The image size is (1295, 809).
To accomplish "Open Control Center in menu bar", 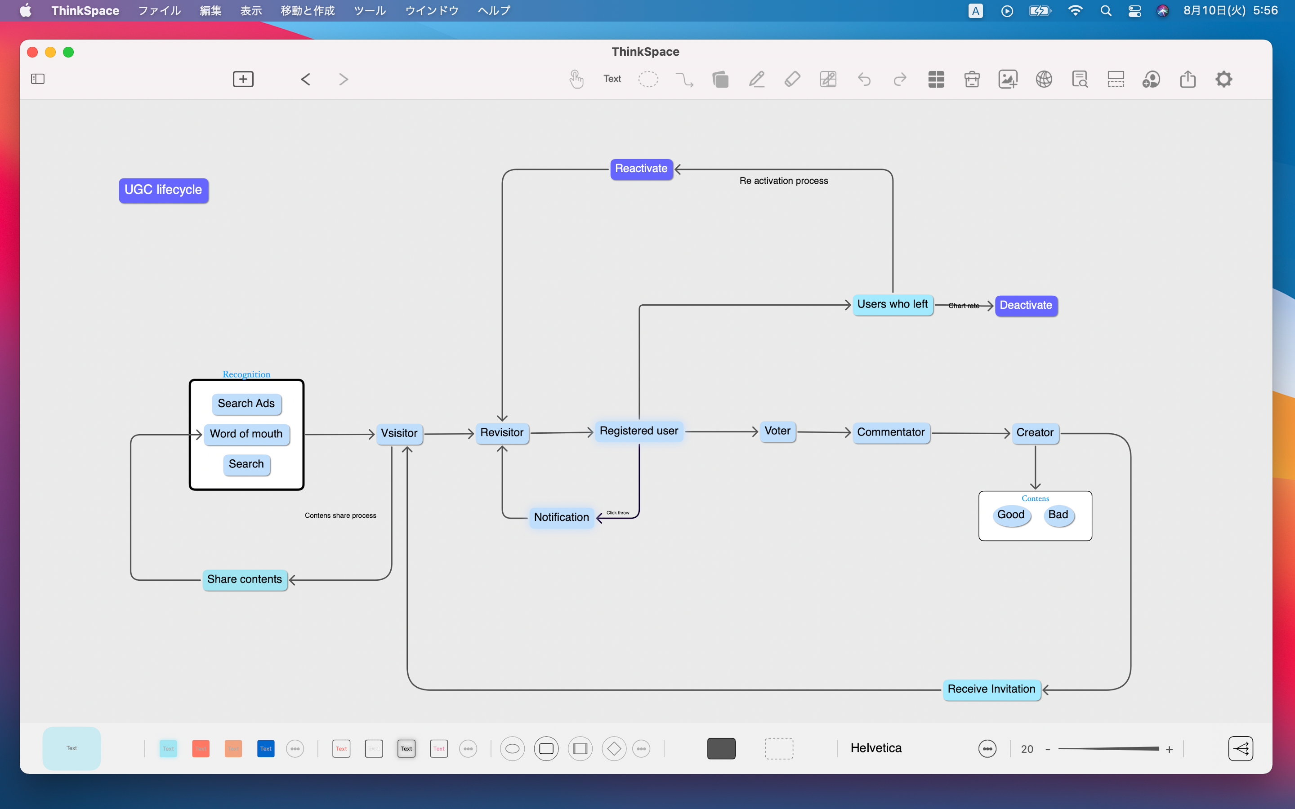I will pyautogui.click(x=1134, y=11).
